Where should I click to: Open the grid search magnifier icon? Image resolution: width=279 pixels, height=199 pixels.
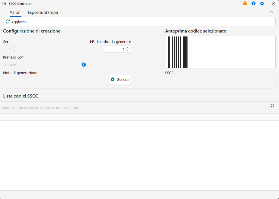272,106
